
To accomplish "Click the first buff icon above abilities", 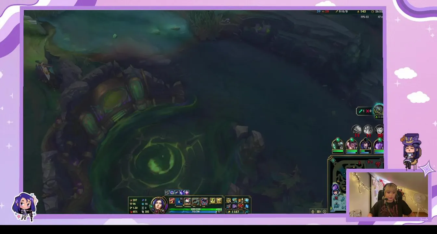I will coord(167,192).
